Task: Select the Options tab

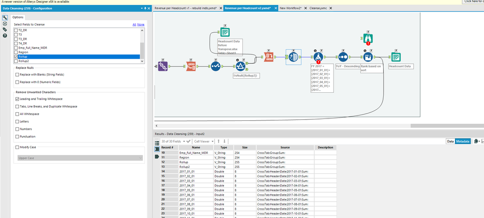Action: [x=17, y=17]
